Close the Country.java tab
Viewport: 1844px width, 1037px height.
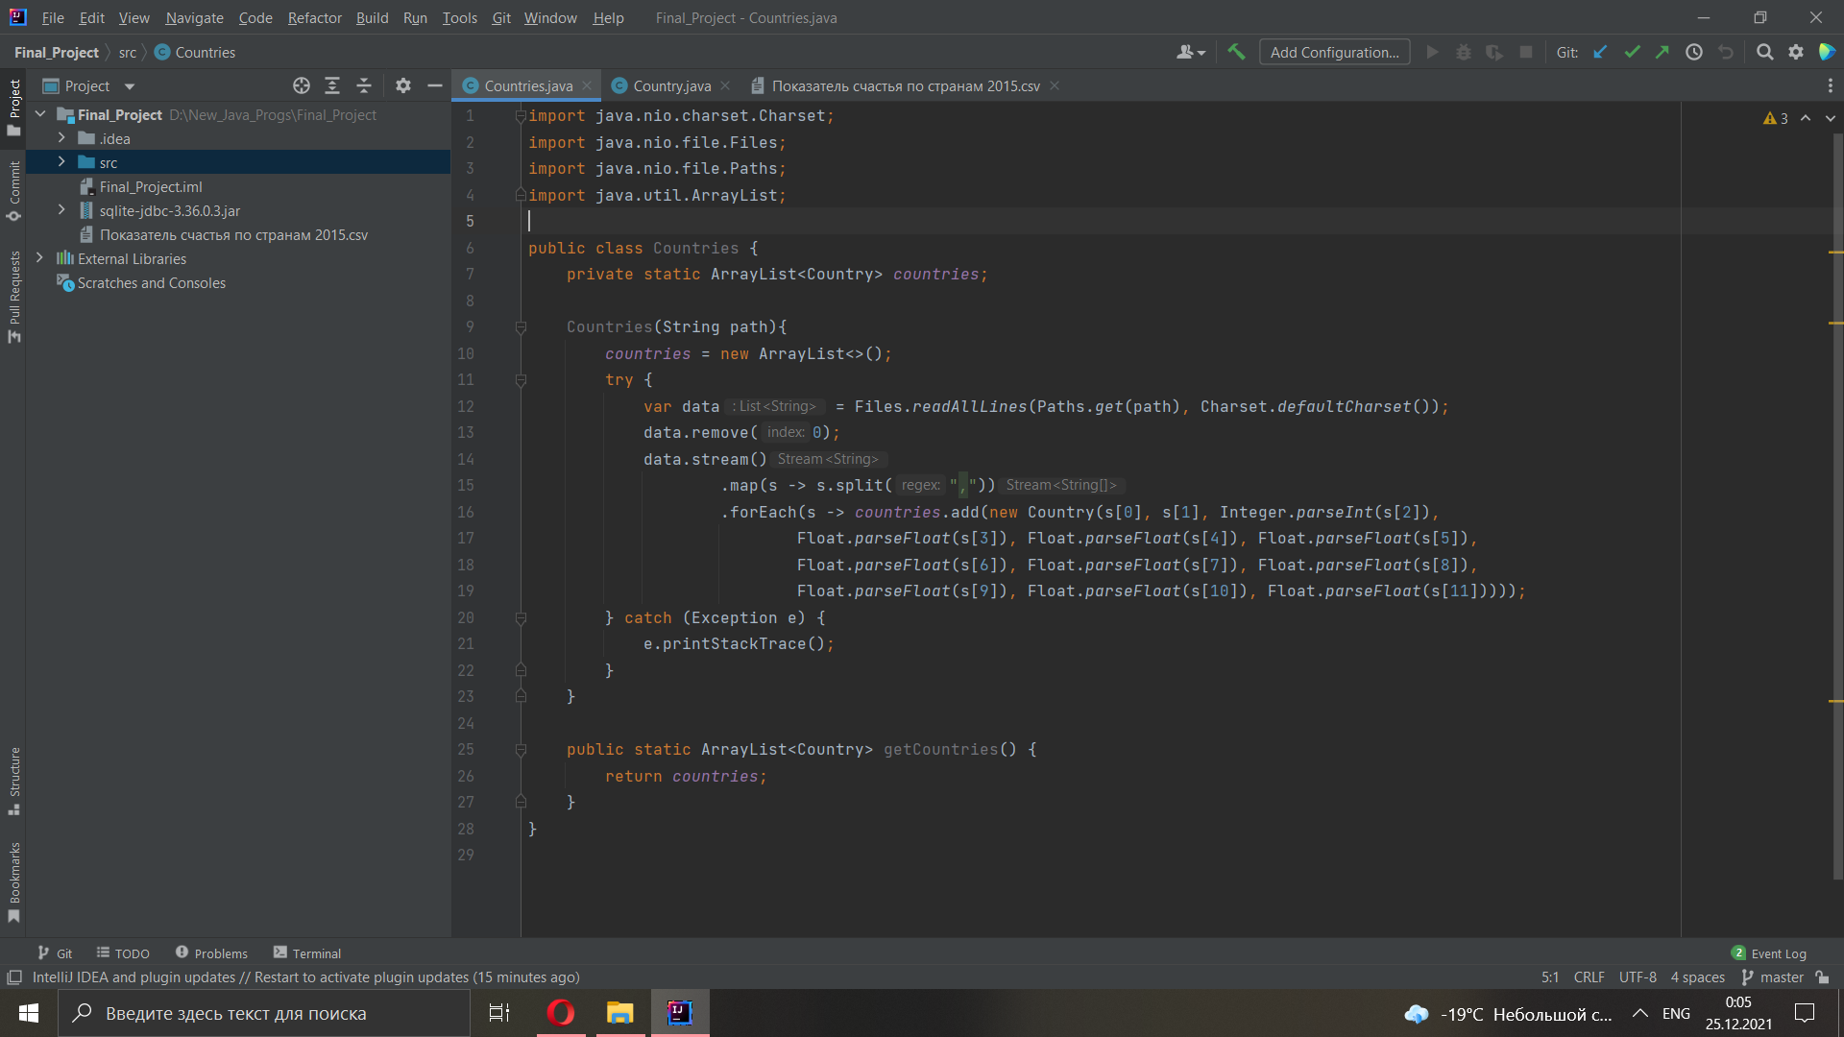[725, 85]
